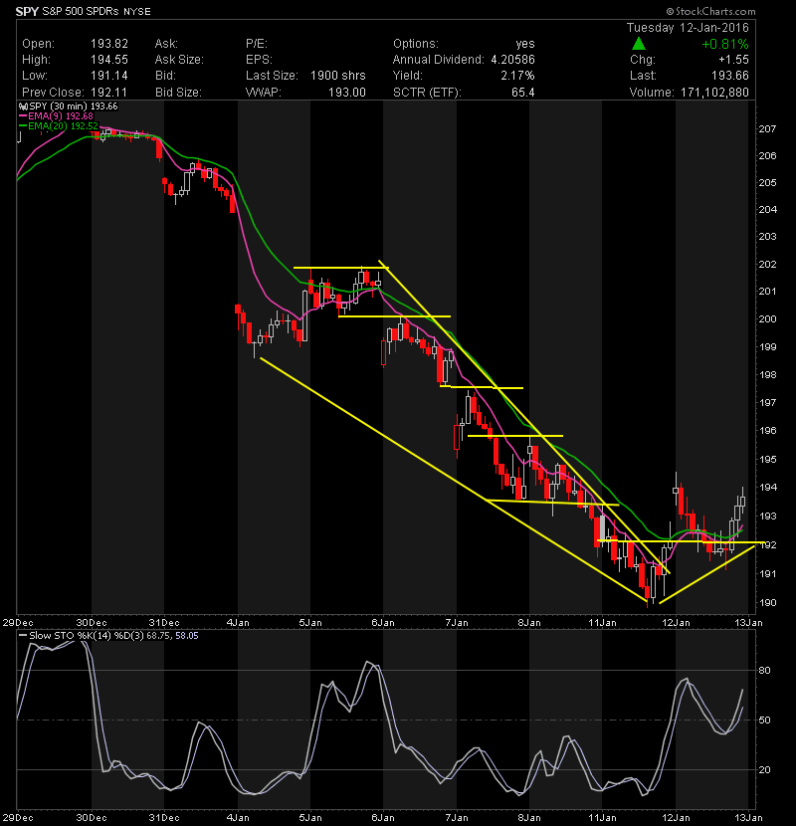Viewport: 796px width, 826px height.
Task: Click the 196 price axis label
Action: [x=767, y=430]
